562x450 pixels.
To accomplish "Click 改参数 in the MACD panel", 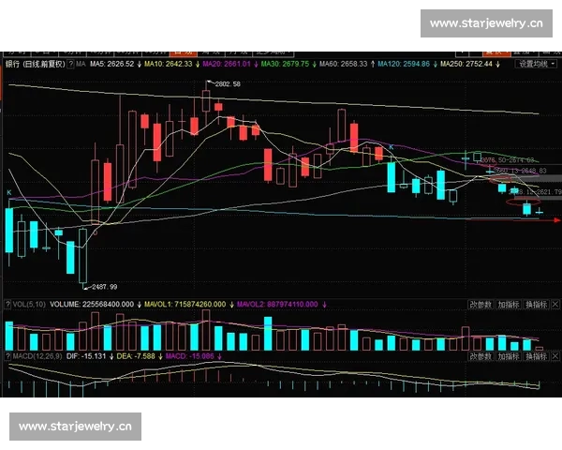I will click(481, 356).
